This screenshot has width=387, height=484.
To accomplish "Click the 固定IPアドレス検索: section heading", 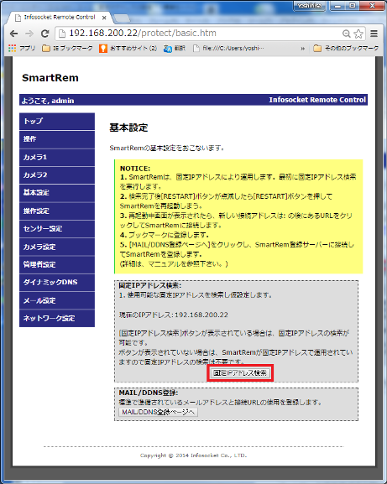I will [150, 285].
